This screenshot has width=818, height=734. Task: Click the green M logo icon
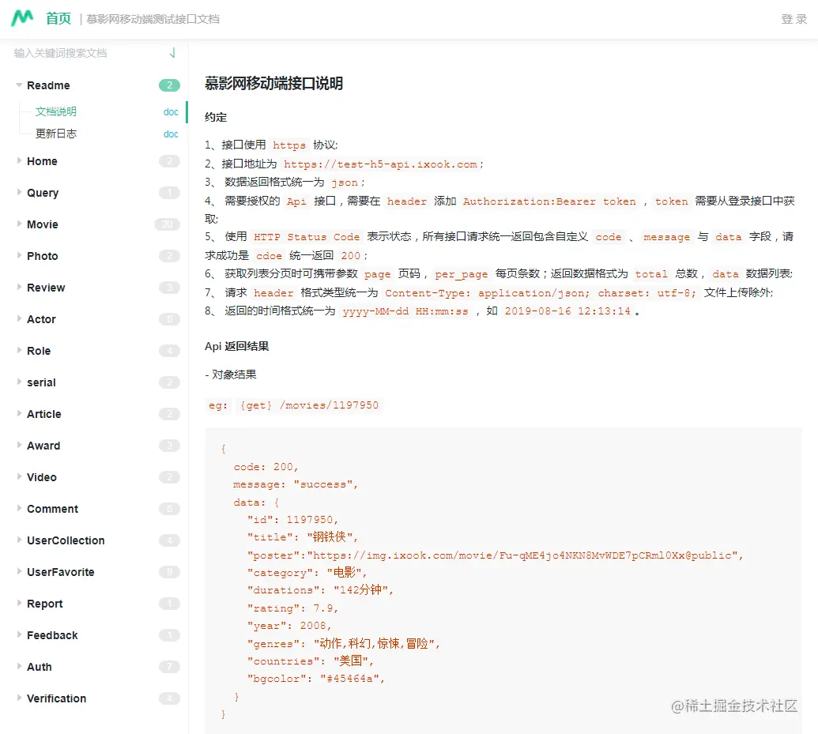point(22,17)
